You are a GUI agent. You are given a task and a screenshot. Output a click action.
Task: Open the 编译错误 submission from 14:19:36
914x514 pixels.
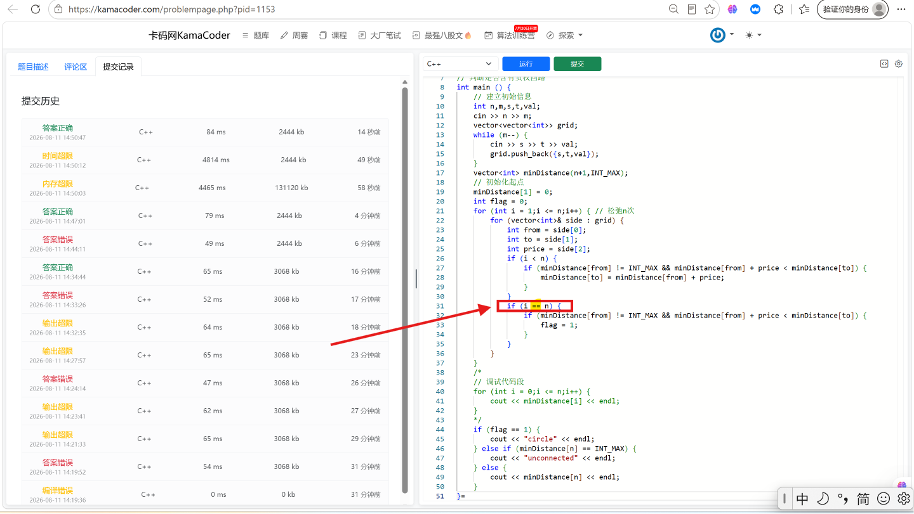click(x=205, y=493)
